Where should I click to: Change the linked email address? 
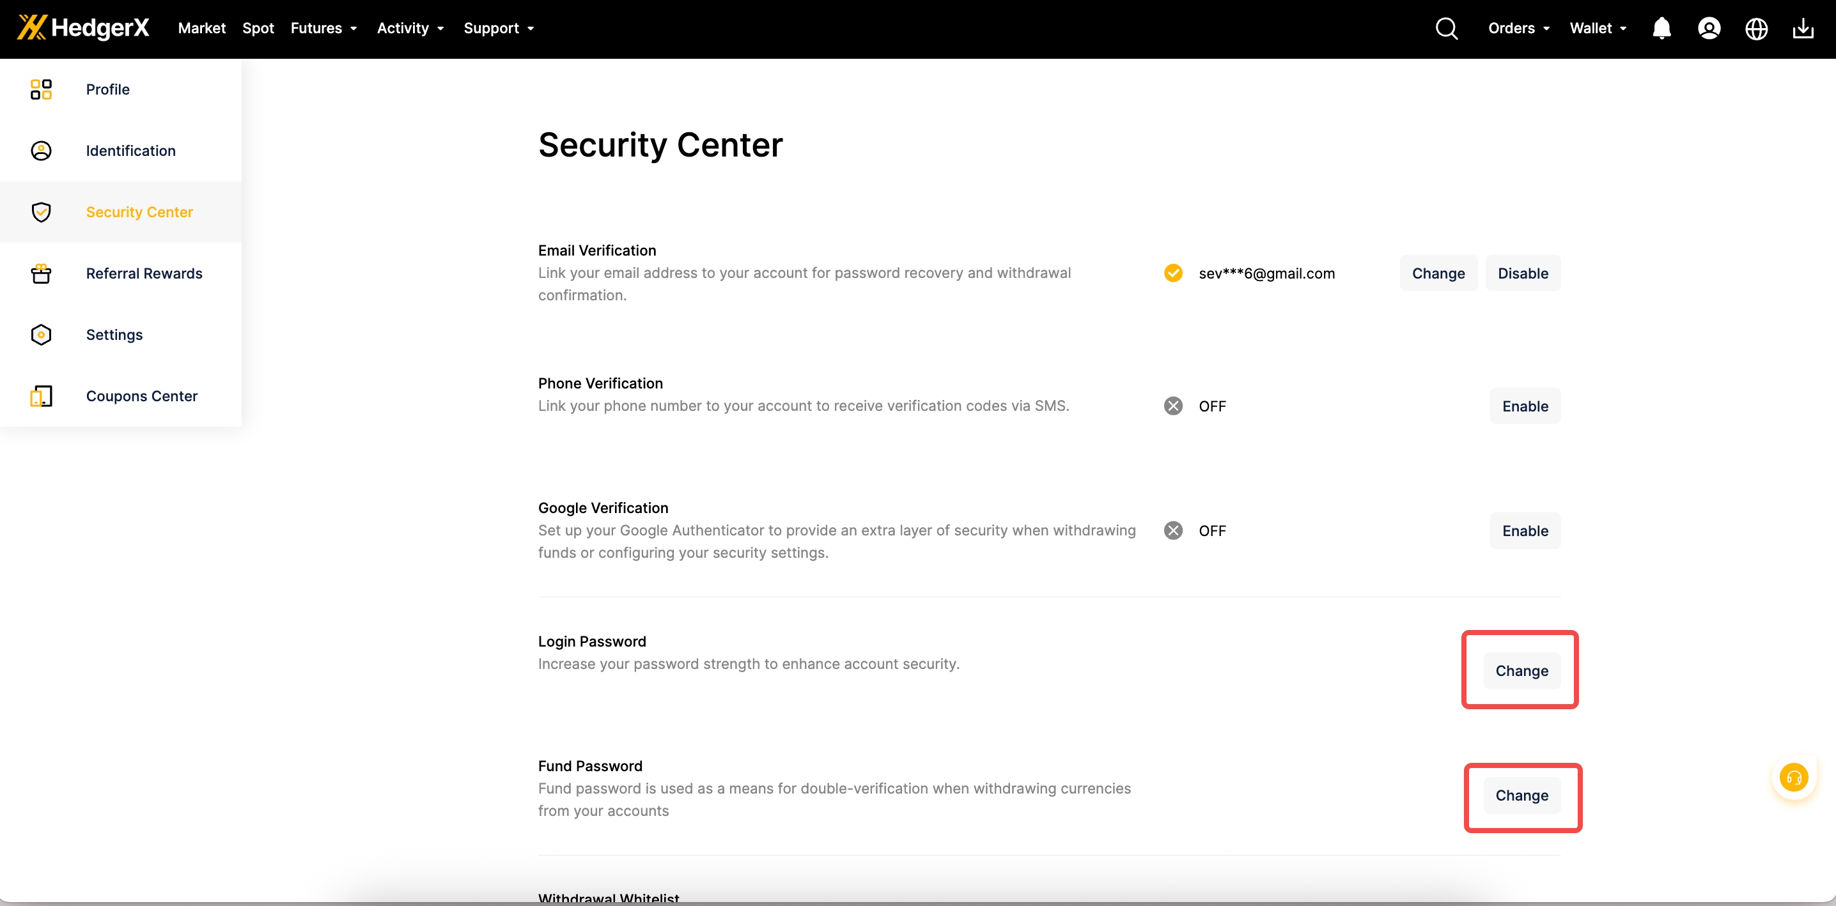click(1438, 273)
